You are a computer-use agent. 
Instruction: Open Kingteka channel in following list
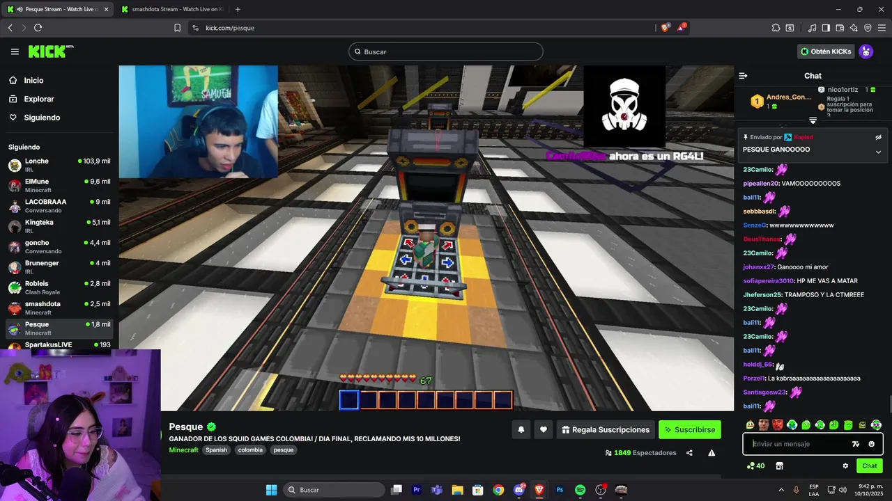tap(59, 226)
